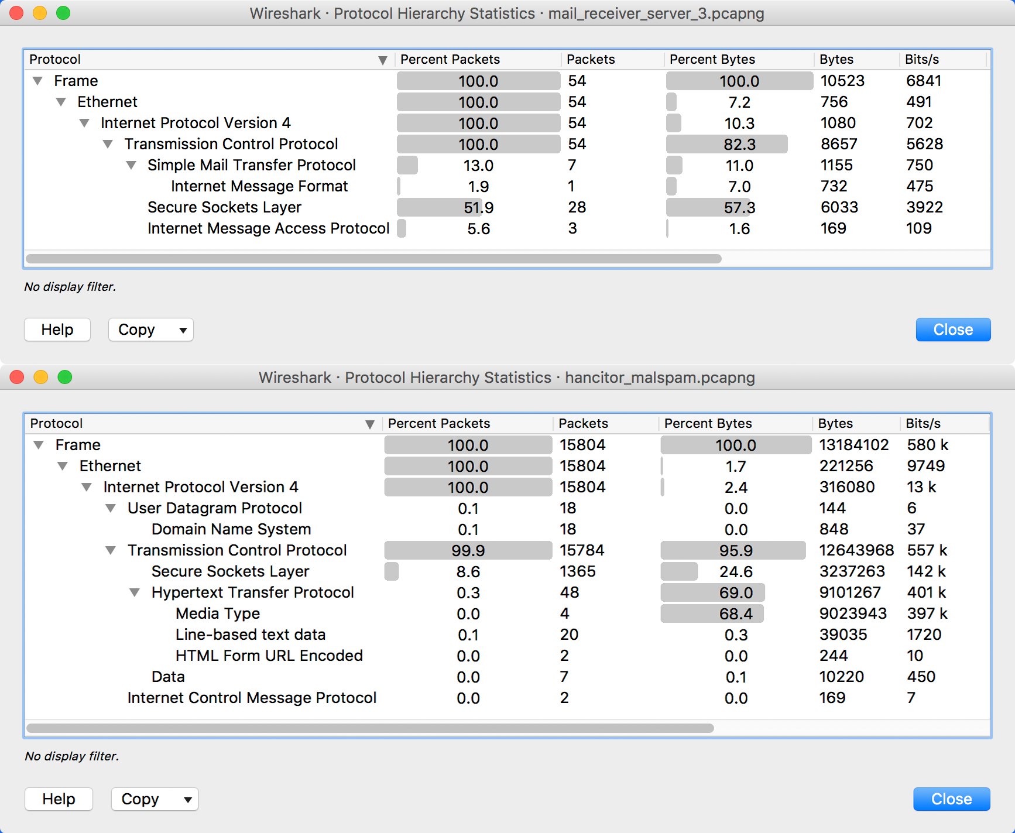The width and height of the screenshot is (1015, 833).
Task: Sort by Bits/s column in mail_receiver window
Action: tap(943, 59)
